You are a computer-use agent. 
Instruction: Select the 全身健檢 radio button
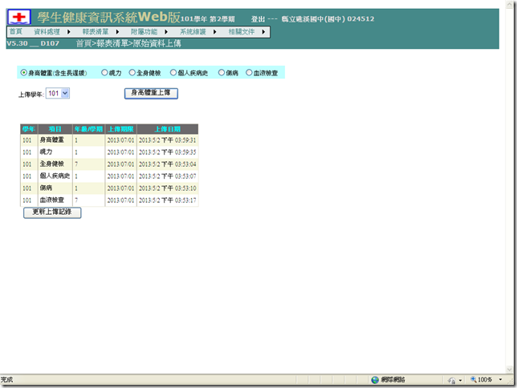pyautogui.click(x=132, y=72)
